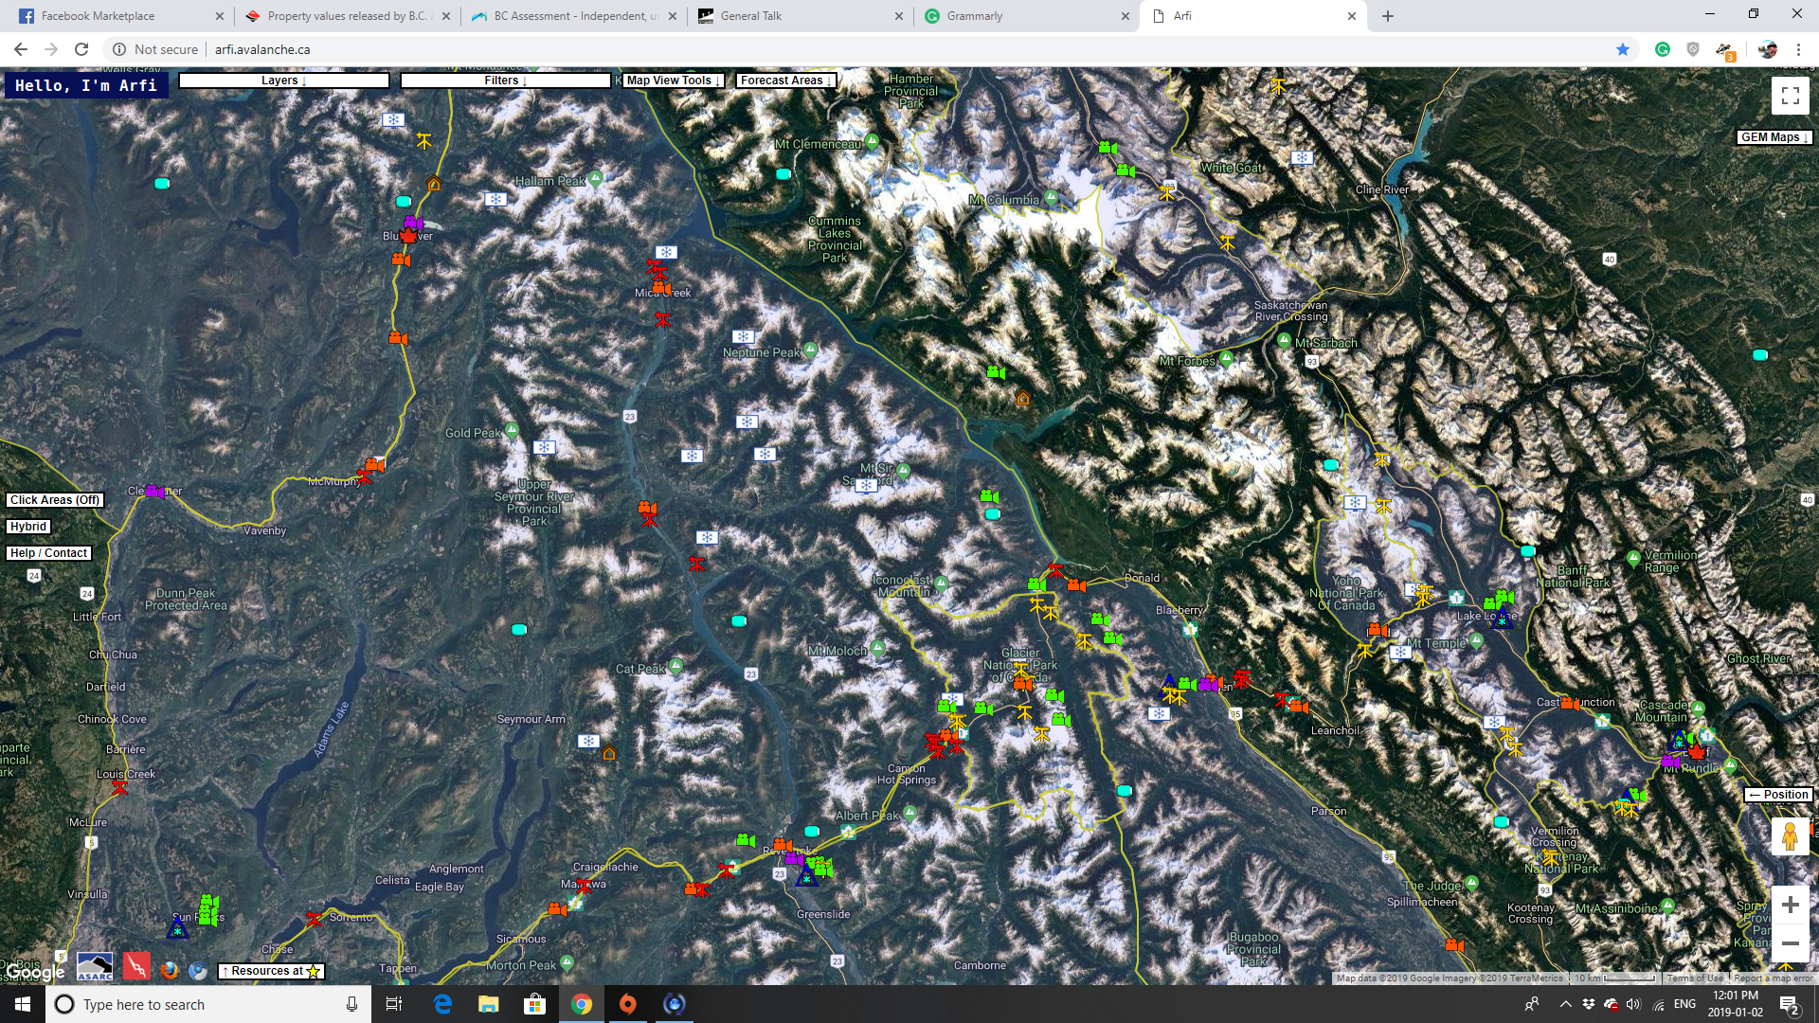The width and height of the screenshot is (1819, 1023).
Task: Click the Chromium icon on map
Action: (198, 970)
